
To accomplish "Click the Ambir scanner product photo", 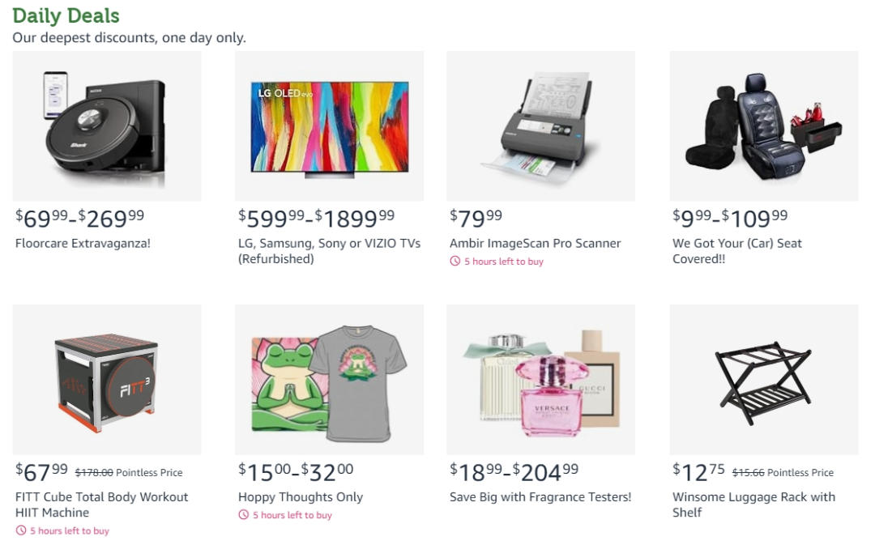I will pos(540,126).
